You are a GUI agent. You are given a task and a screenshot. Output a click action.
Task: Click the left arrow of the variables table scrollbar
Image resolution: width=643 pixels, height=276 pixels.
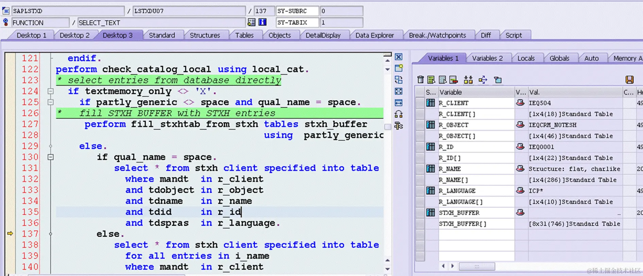coord(443,266)
